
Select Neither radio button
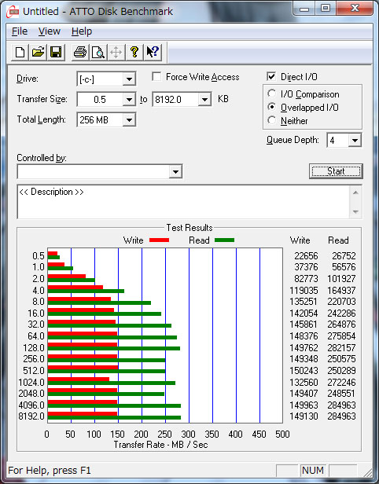tap(271, 120)
